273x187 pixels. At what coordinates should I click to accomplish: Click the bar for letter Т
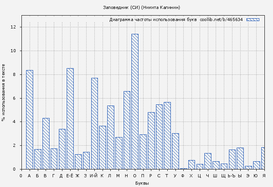[167, 136]
